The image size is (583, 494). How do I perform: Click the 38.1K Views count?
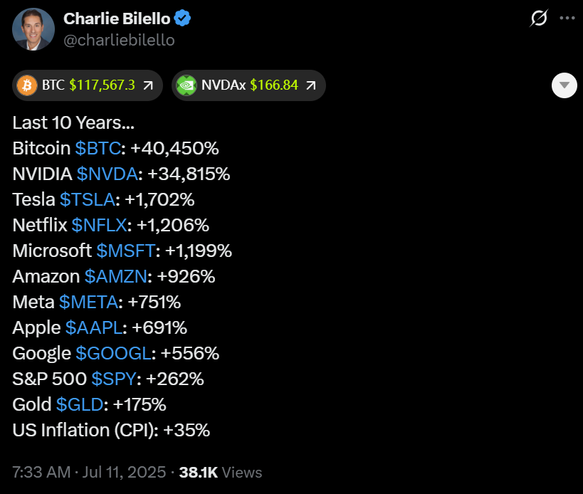click(x=220, y=472)
